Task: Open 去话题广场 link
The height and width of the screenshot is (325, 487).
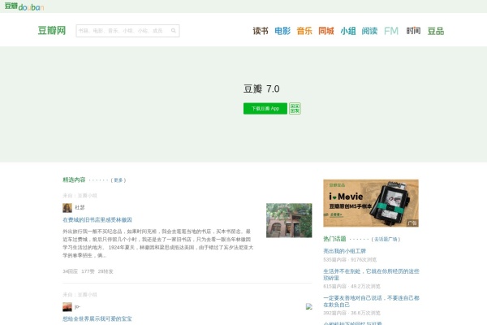Action: point(386,239)
